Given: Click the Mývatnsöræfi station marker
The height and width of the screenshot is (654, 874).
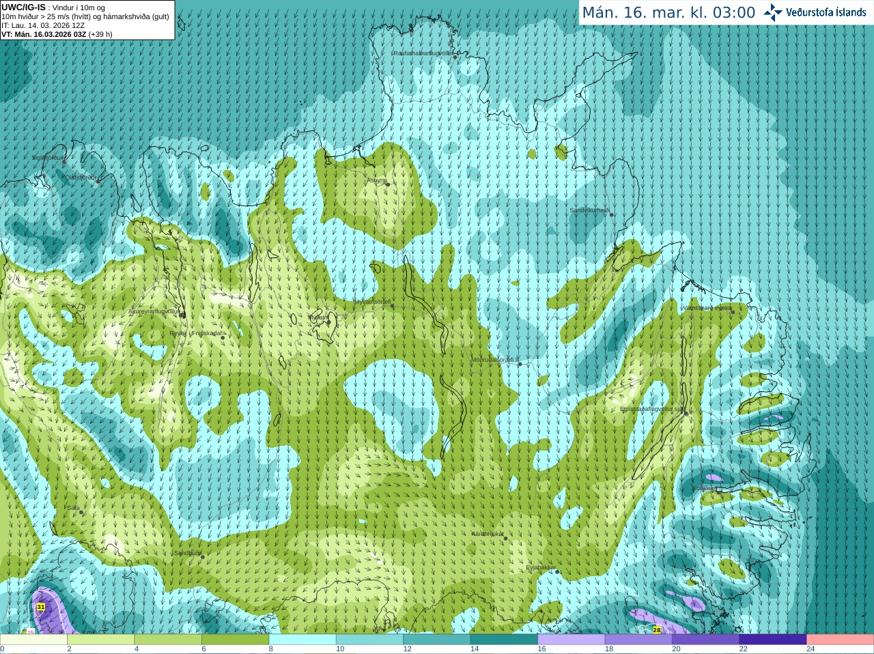Looking at the screenshot, I should pyautogui.click(x=392, y=306).
